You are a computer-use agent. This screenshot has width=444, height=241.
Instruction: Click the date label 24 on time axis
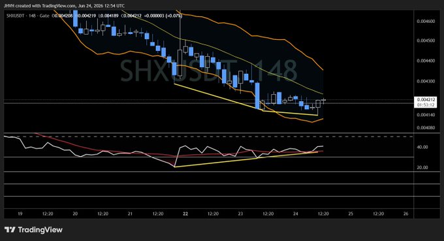click(x=295, y=214)
